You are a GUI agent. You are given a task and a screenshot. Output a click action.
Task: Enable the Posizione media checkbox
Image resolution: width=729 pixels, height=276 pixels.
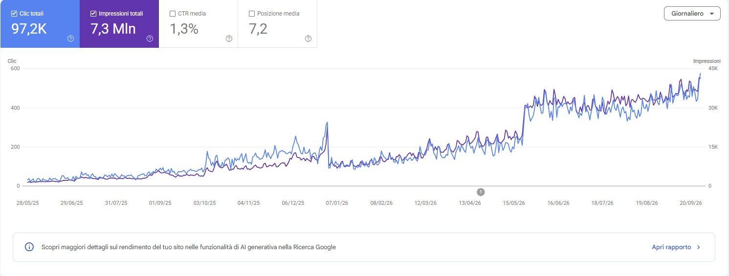(252, 14)
